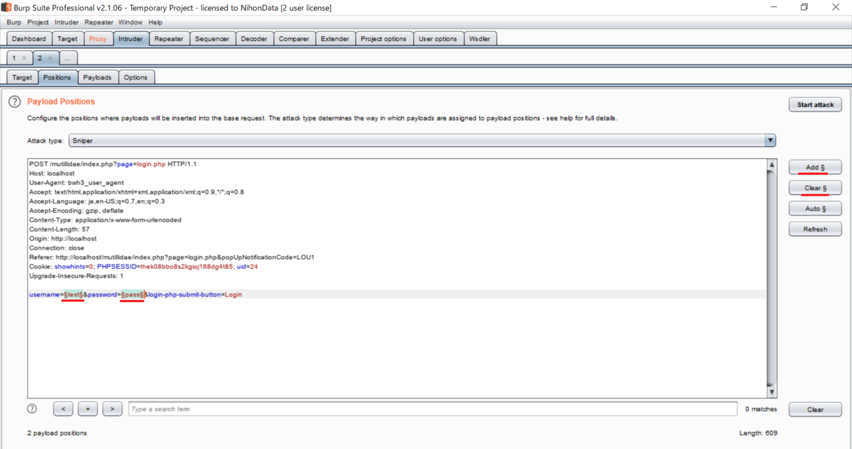The image size is (852, 449).
Task: Click the Burp Suite application logo icon
Action: [x=7, y=8]
